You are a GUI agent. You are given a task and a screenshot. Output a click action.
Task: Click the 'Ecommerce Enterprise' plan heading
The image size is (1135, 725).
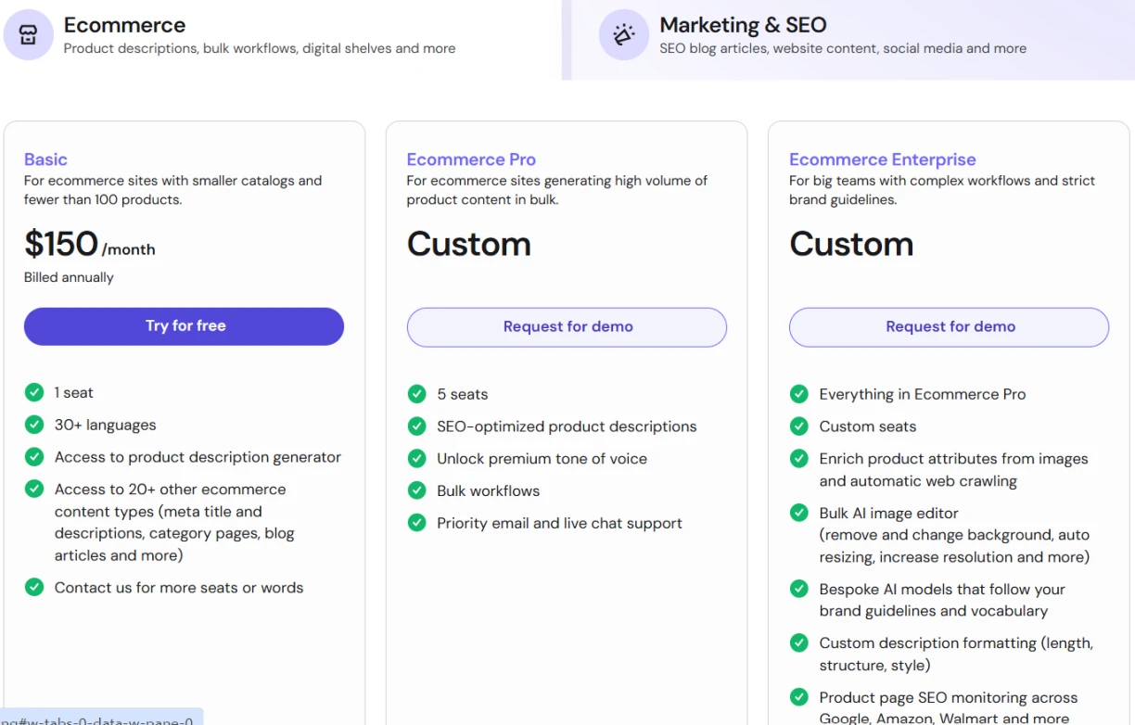pyautogui.click(x=882, y=159)
